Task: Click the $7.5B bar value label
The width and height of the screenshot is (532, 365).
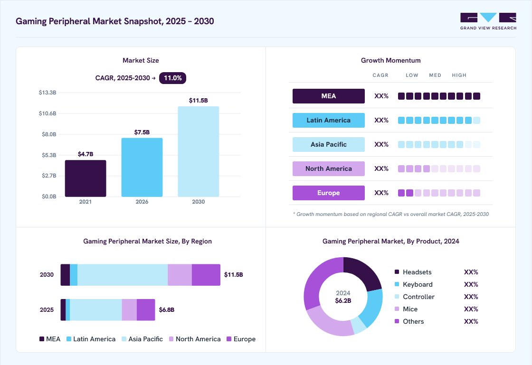Action: click(x=142, y=132)
